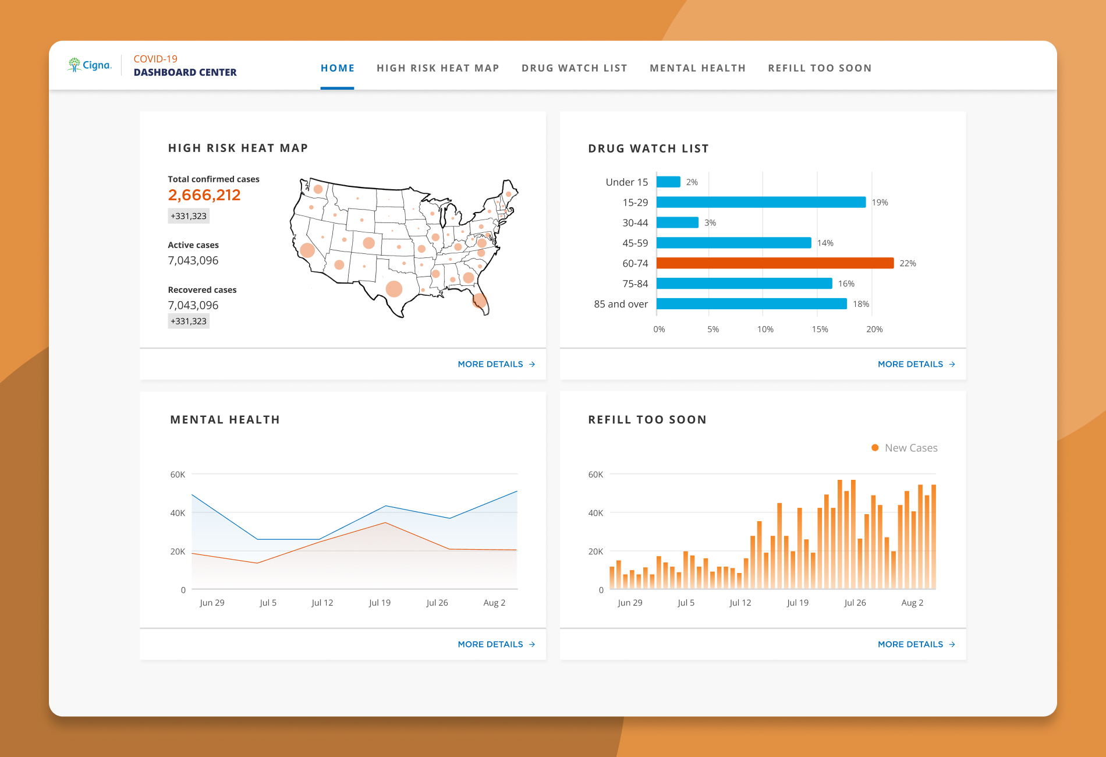Screen dimensions: 1106x757
Task: Select the Florida bubble on the map
Action: (479, 300)
